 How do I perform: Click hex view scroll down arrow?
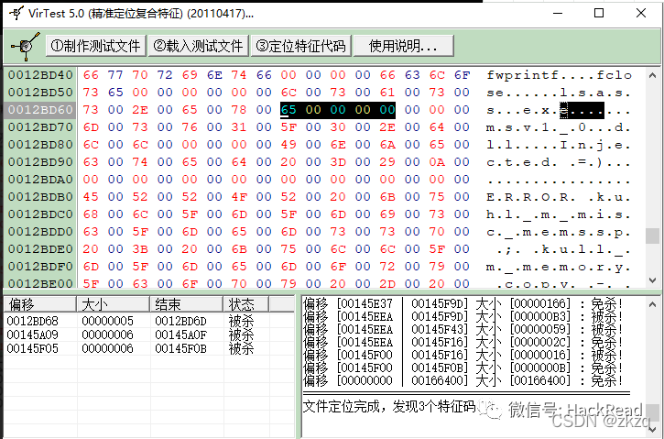(652, 280)
